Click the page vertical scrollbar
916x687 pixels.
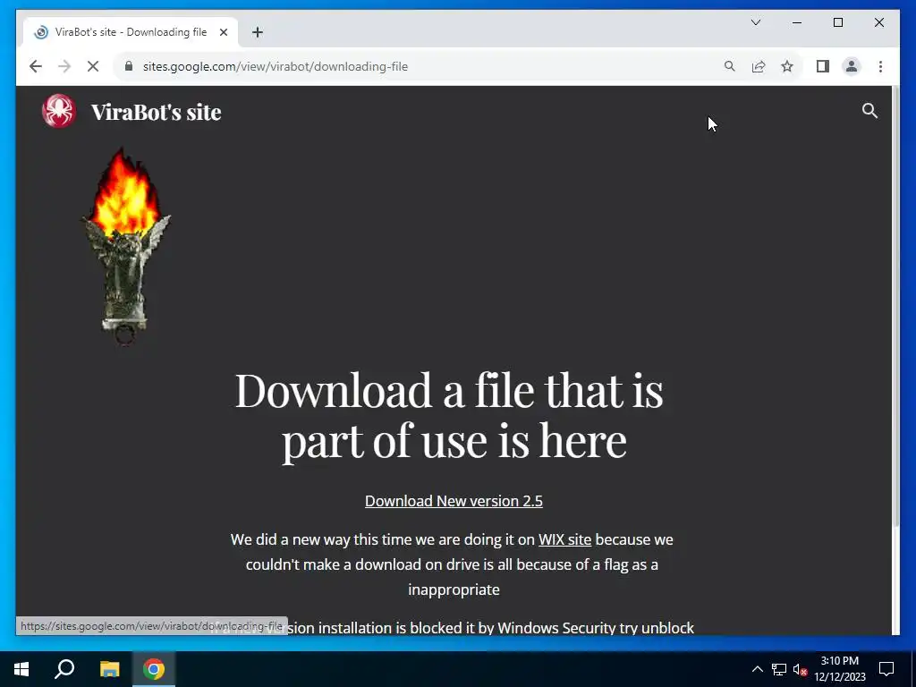tap(895, 304)
